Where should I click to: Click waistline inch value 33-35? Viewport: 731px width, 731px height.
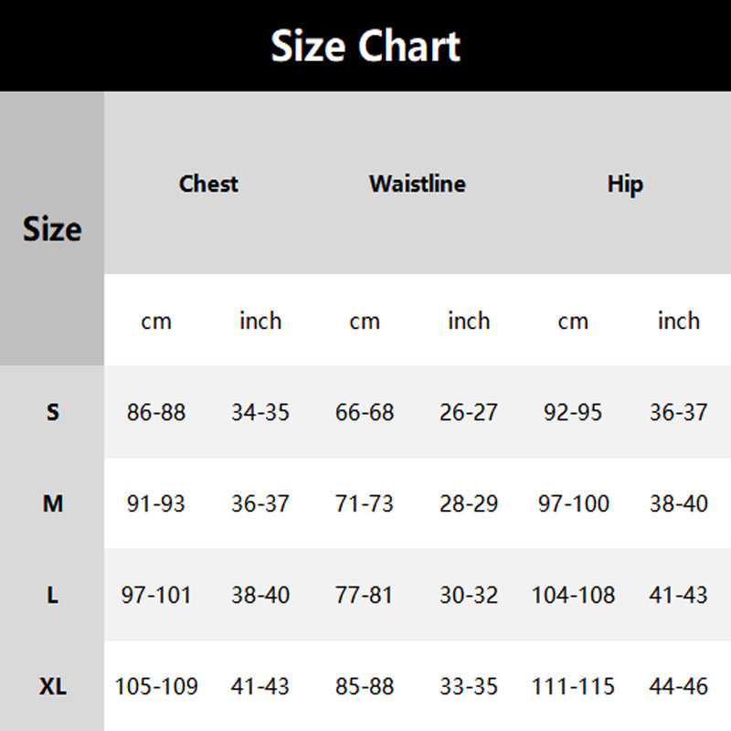[469, 686]
